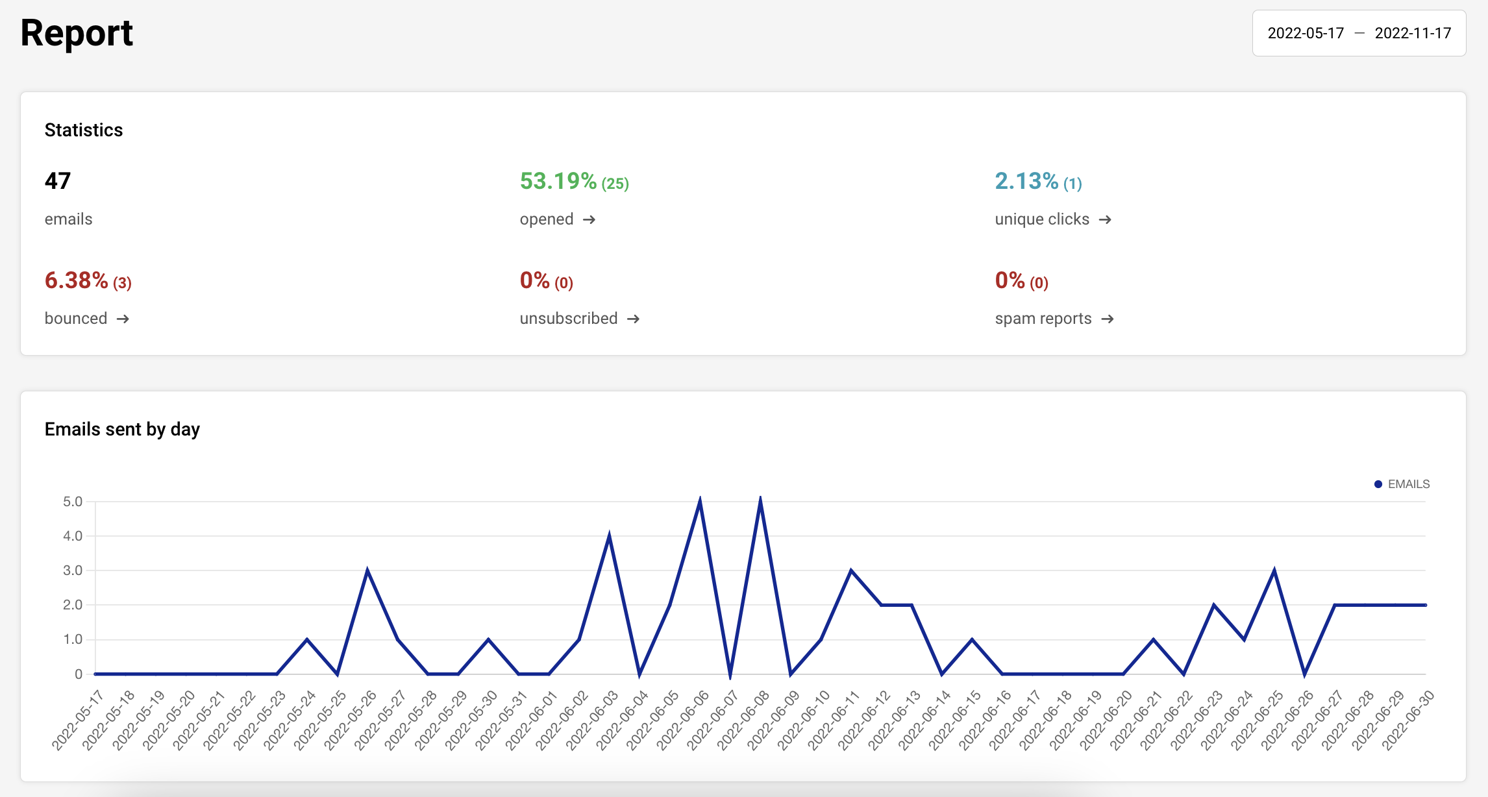
Task: Open the unique clicks details link
Action: coord(1042,219)
